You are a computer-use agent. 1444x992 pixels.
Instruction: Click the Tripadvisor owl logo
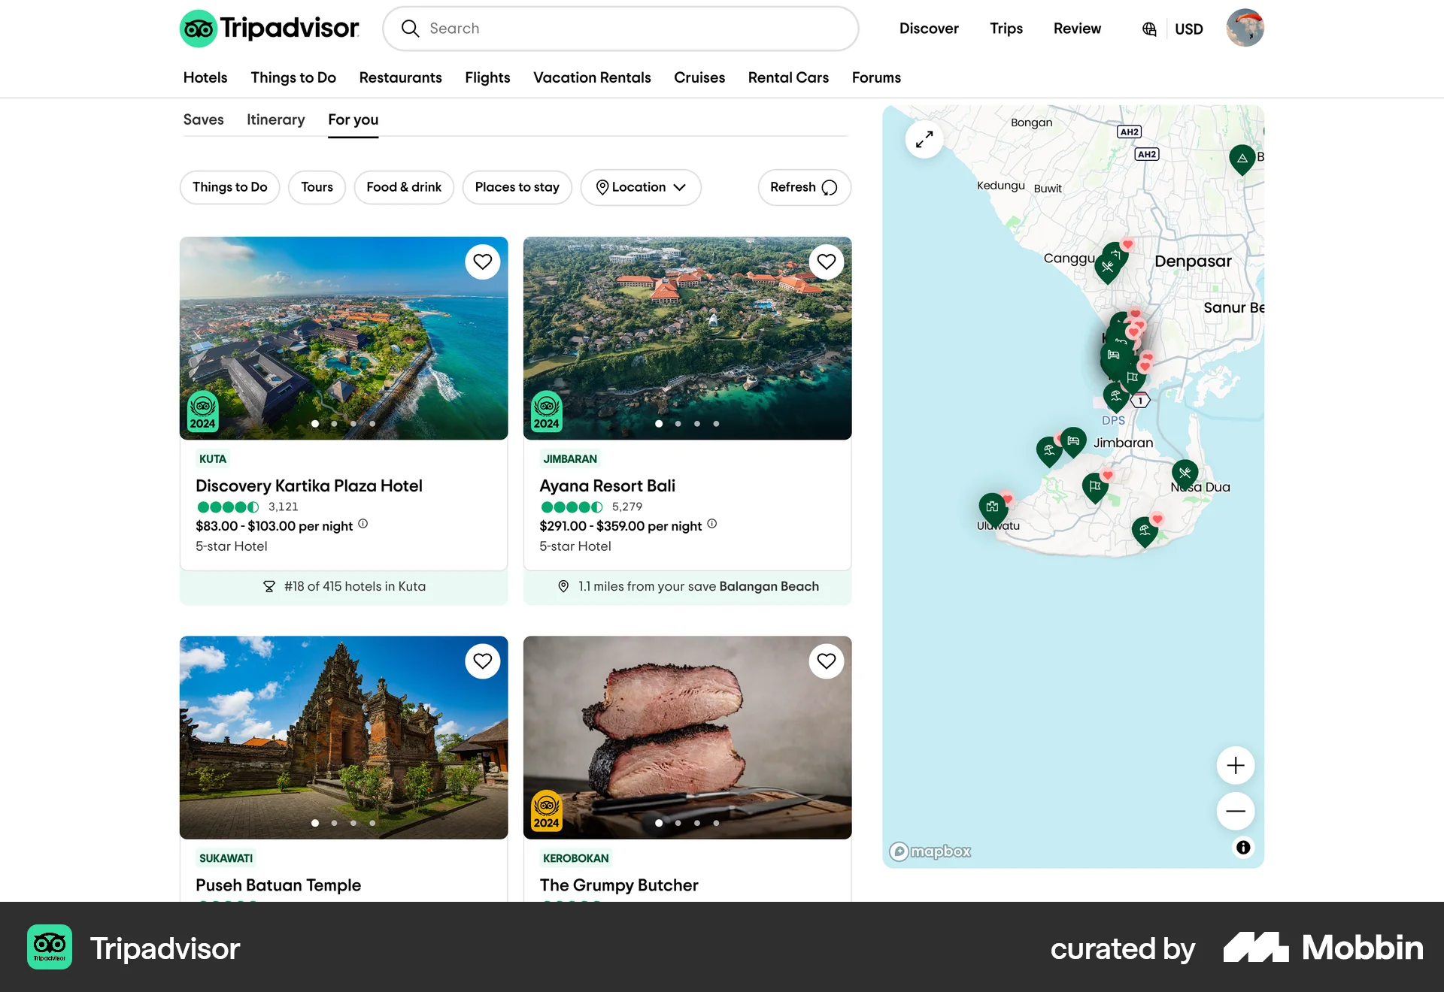(x=198, y=28)
